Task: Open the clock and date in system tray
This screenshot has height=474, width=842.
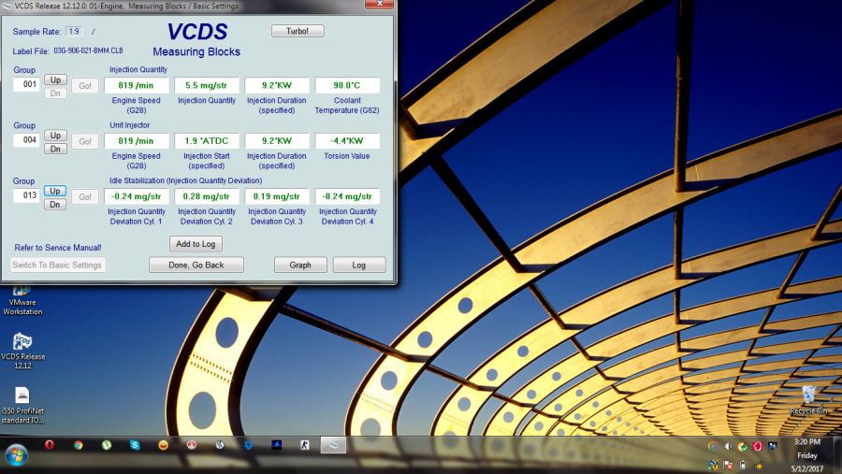Action: coord(806,454)
